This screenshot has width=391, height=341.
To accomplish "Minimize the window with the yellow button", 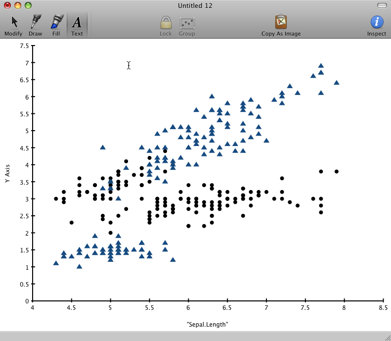I will [18, 5].
